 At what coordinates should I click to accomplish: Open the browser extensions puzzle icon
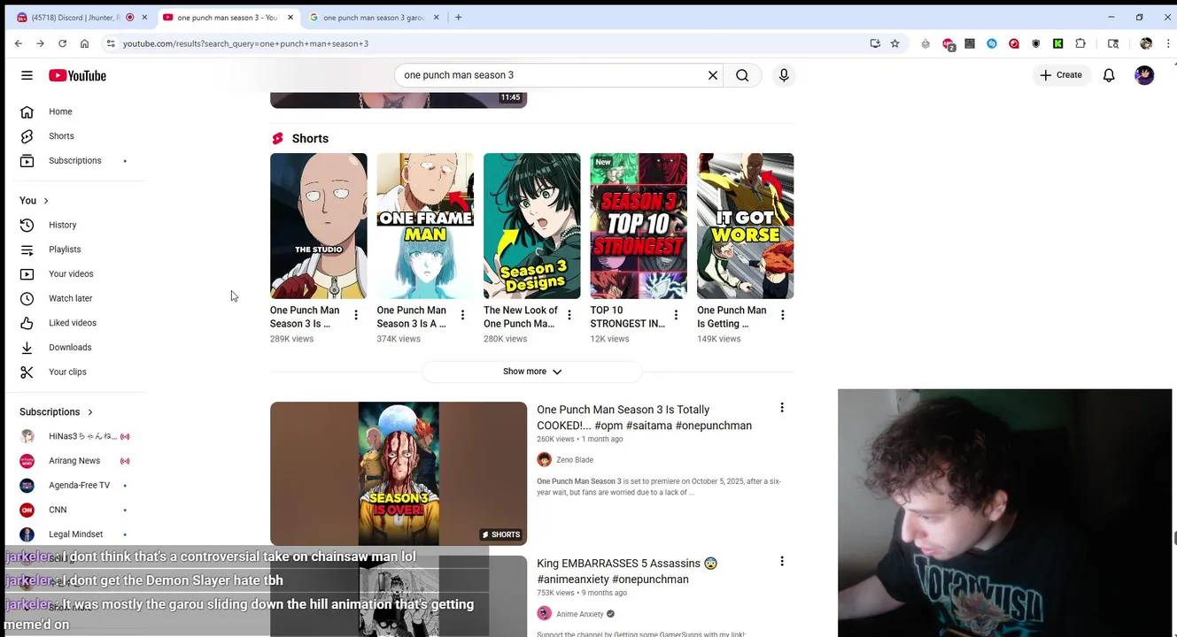pos(1080,43)
